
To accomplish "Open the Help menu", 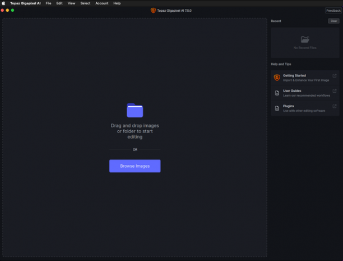I will tap(117, 3).
